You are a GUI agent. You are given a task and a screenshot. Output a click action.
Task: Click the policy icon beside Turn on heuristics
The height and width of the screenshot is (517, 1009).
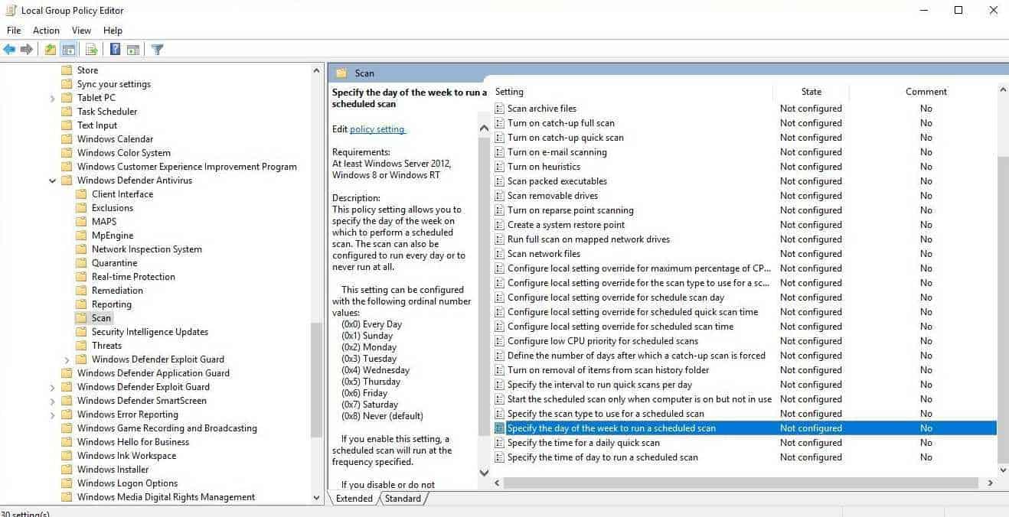500,167
